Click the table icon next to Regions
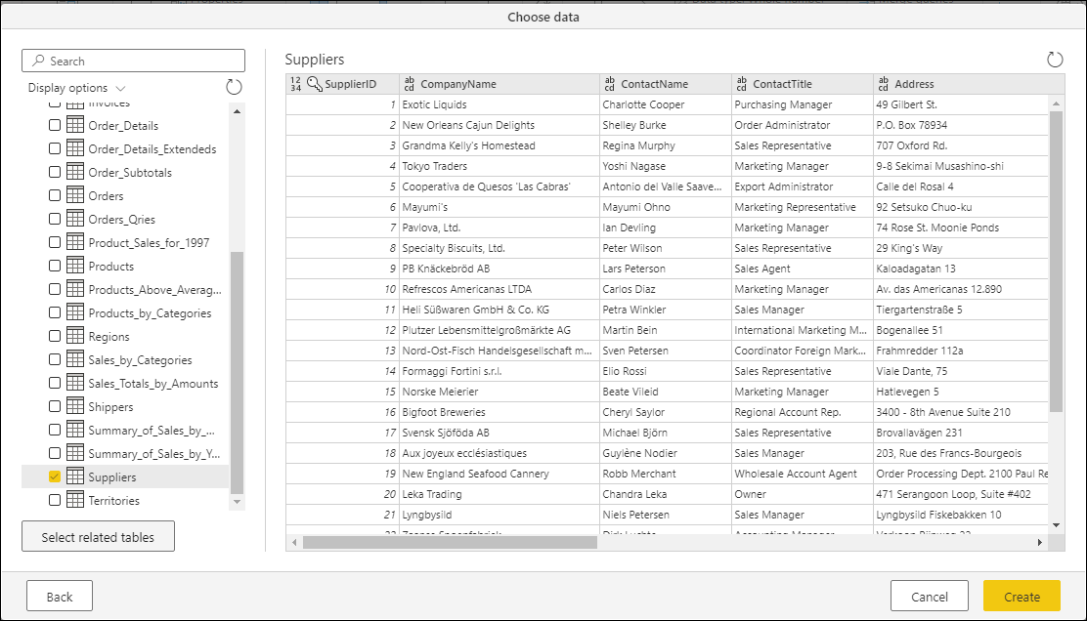1087x621 pixels. 75,336
